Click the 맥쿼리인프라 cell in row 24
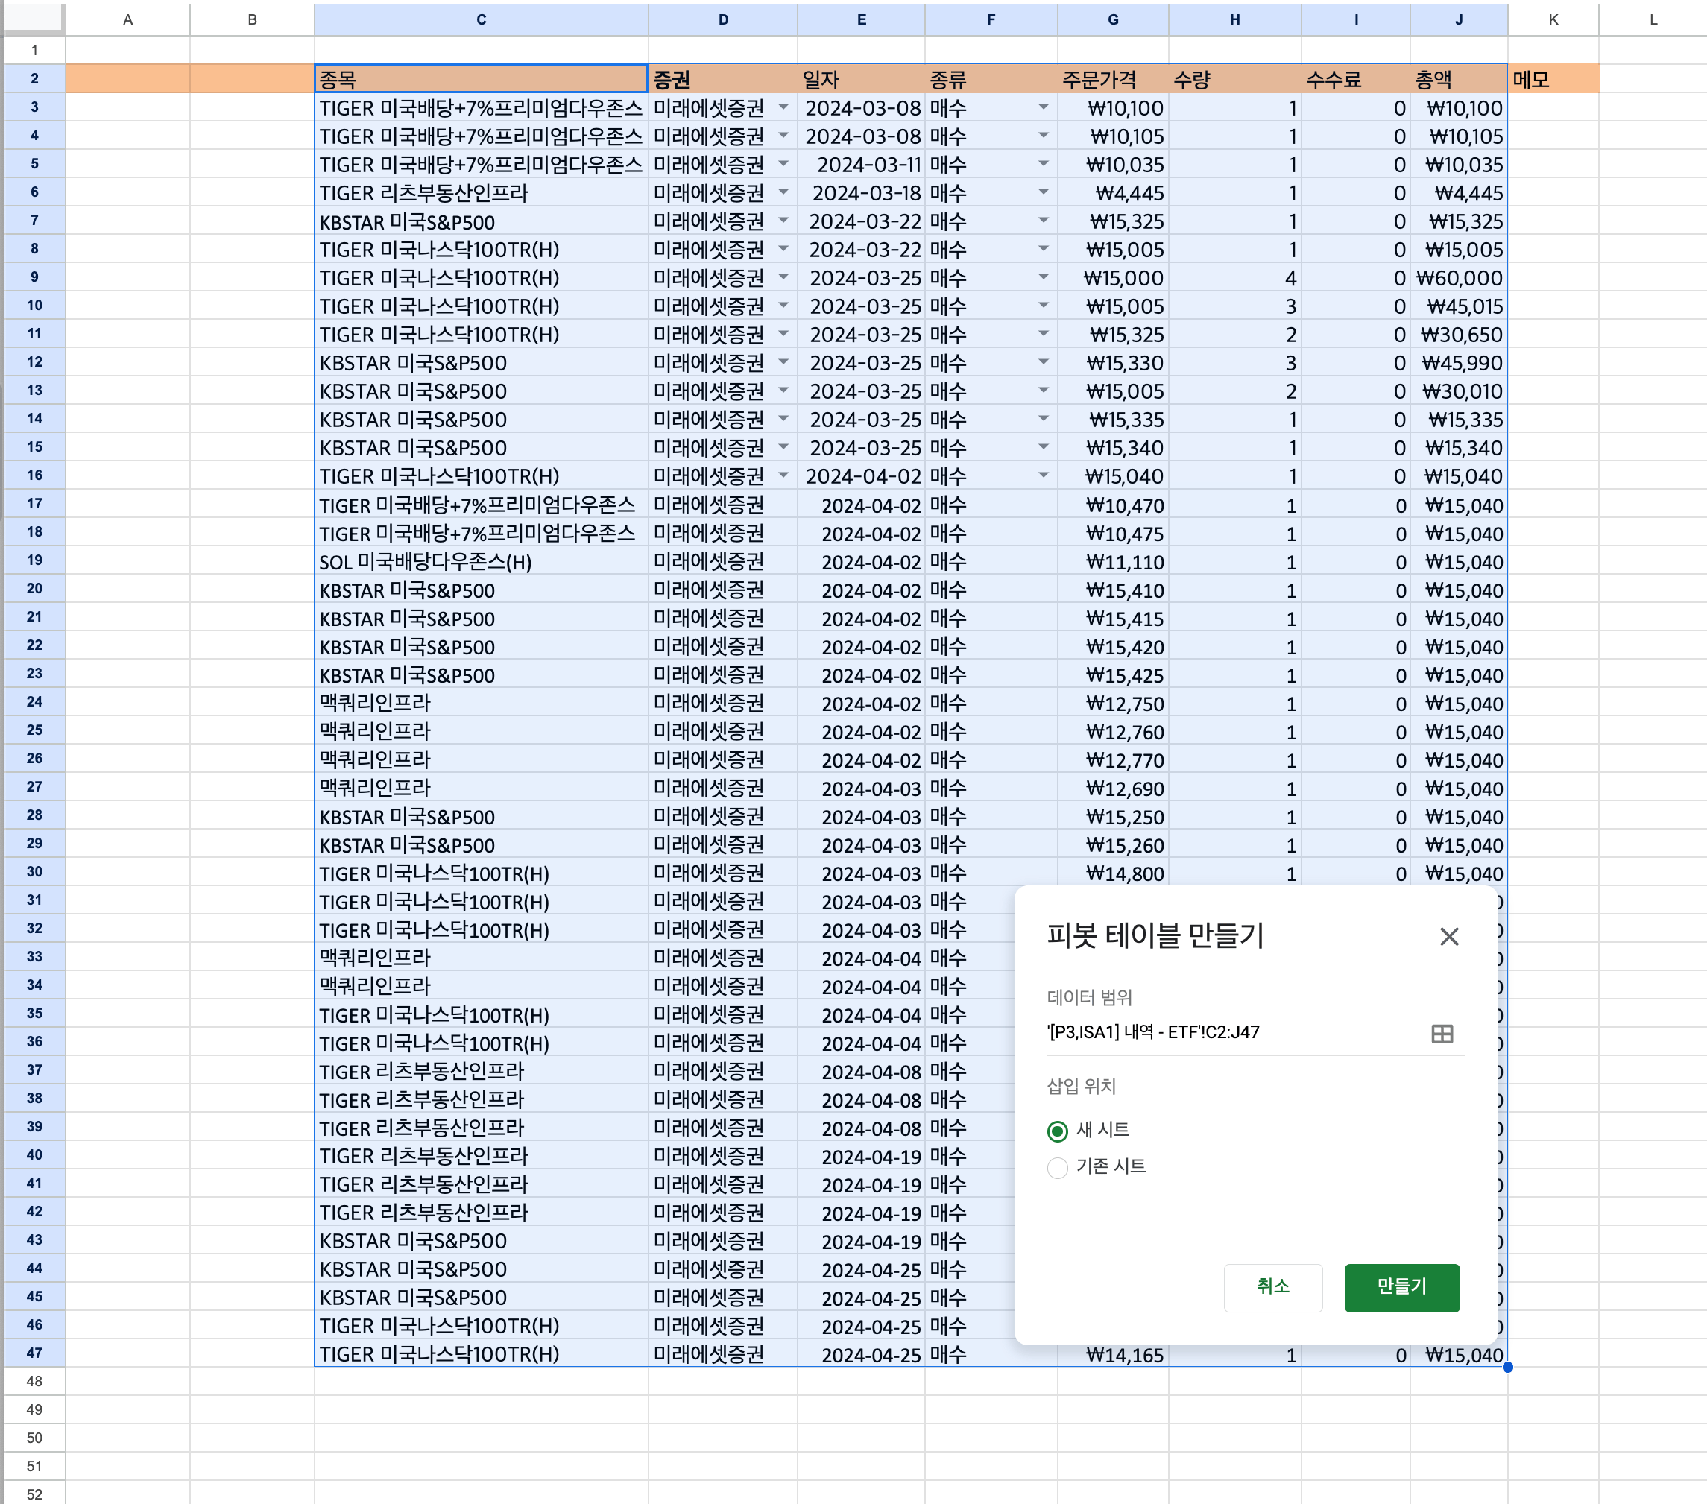The height and width of the screenshot is (1504, 1707). pos(481,703)
